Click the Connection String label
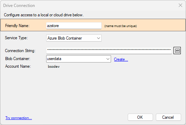The image size is (186, 125). pyautogui.click(x=20, y=51)
